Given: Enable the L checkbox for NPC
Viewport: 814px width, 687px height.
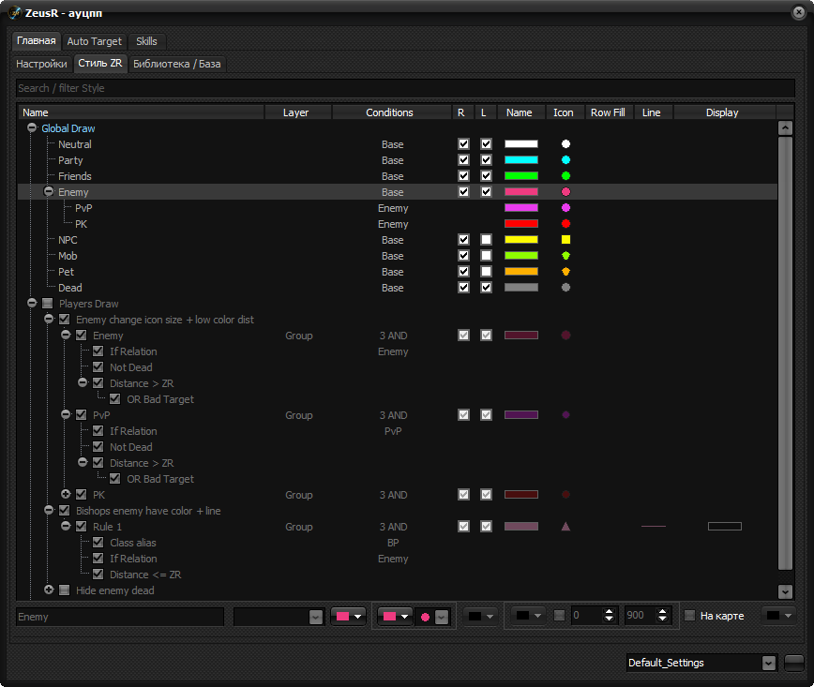Looking at the screenshot, I should [x=486, y=240].
